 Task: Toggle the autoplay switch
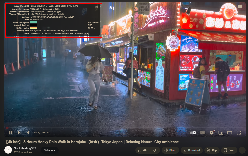[x=193, y=133]
